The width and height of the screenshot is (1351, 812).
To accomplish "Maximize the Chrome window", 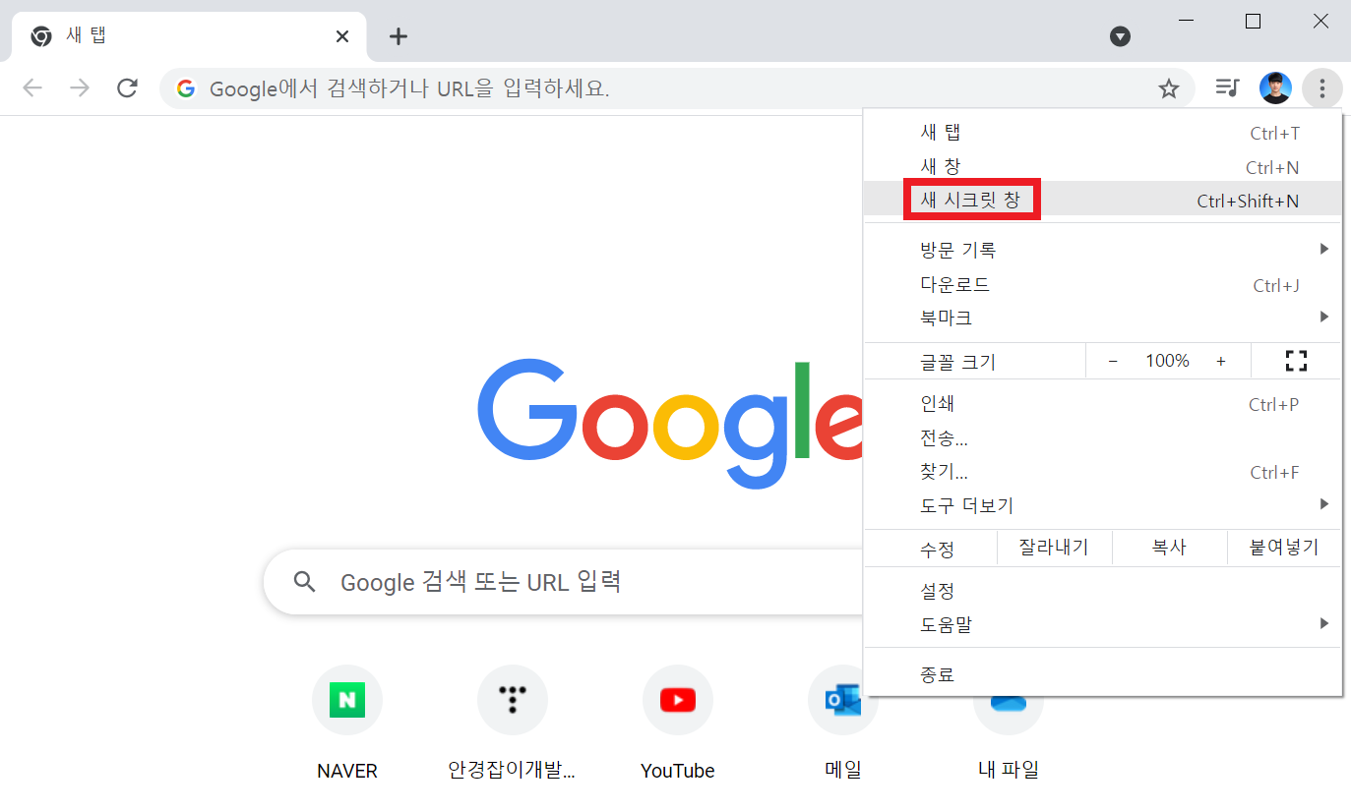I will pos(1253,22).
